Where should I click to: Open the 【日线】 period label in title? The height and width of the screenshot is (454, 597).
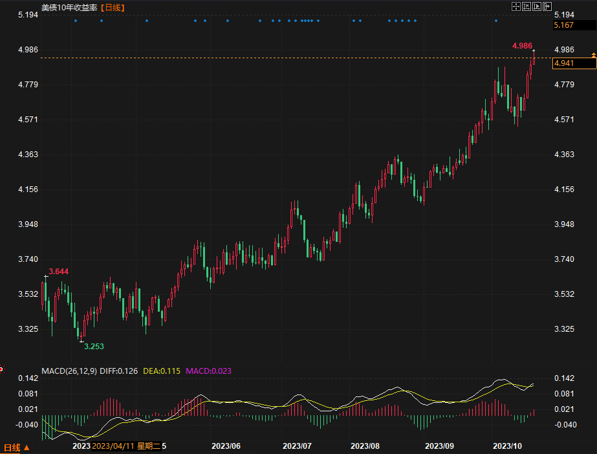pyautogui.click(x=113, y=7)
